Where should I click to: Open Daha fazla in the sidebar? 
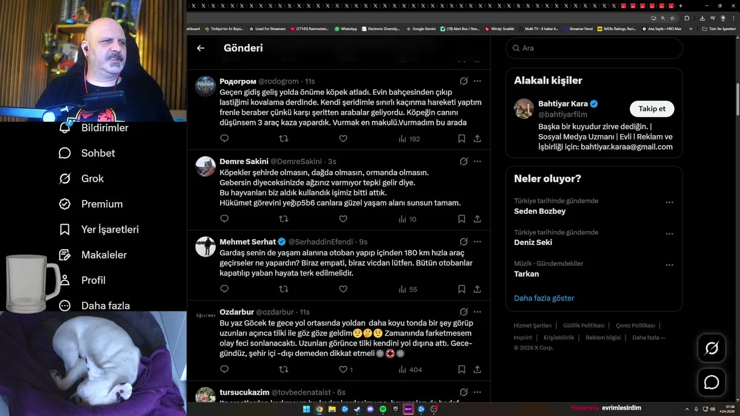pyautogui.click(x=94, y=305)
